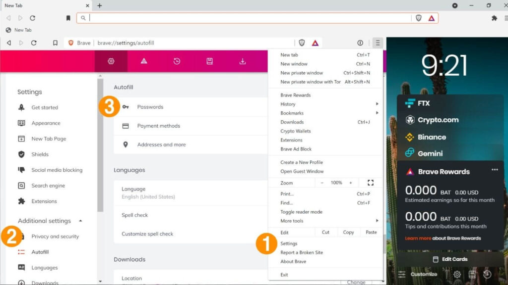Open the History tab icon in settings header
Screen dimensions: 508x285
(177, 61)
